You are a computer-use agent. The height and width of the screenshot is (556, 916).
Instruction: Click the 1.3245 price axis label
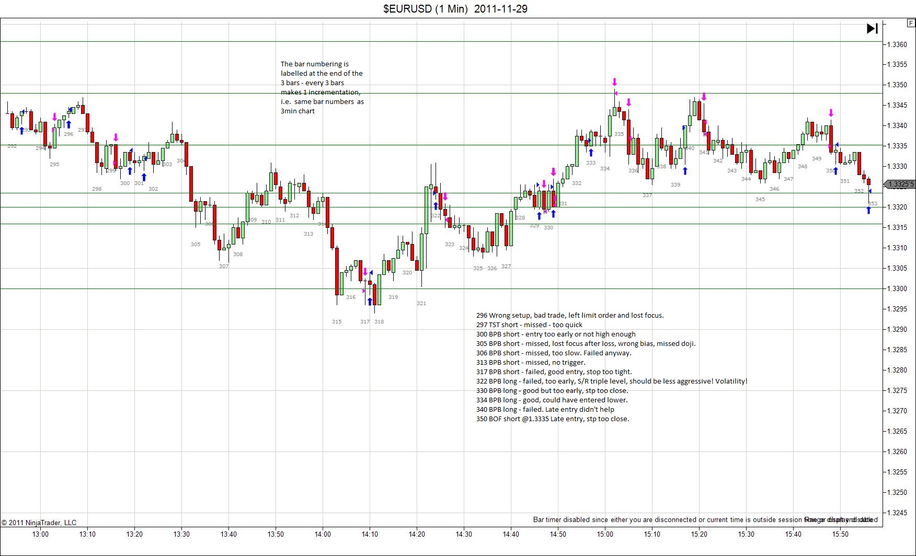[x=897, y=513]
